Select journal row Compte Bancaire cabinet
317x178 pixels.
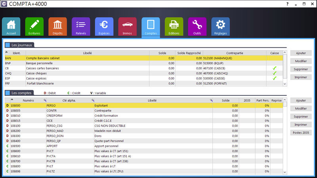pyautogui.click(x=144, y=58)
